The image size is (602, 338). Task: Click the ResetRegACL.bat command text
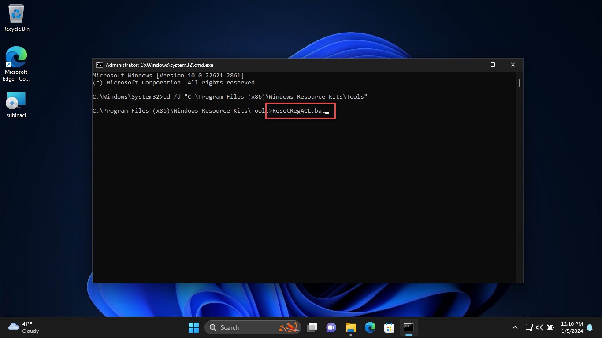[299, 111]
